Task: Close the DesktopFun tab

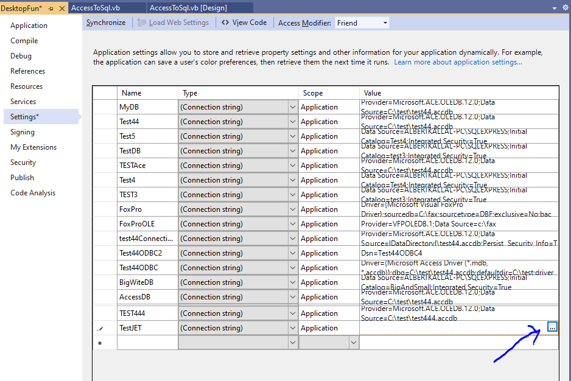Action: pyautogui.click(x=62, y=9)
